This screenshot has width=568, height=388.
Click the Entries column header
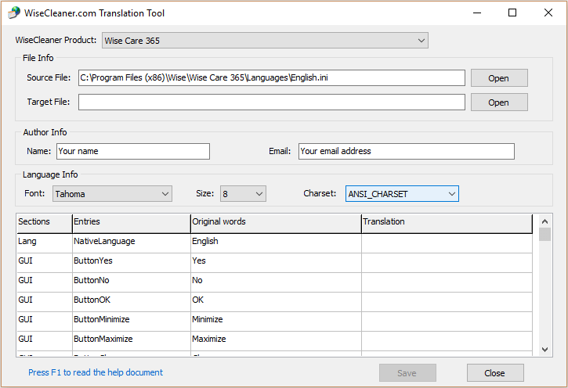[x=131, y=224]
